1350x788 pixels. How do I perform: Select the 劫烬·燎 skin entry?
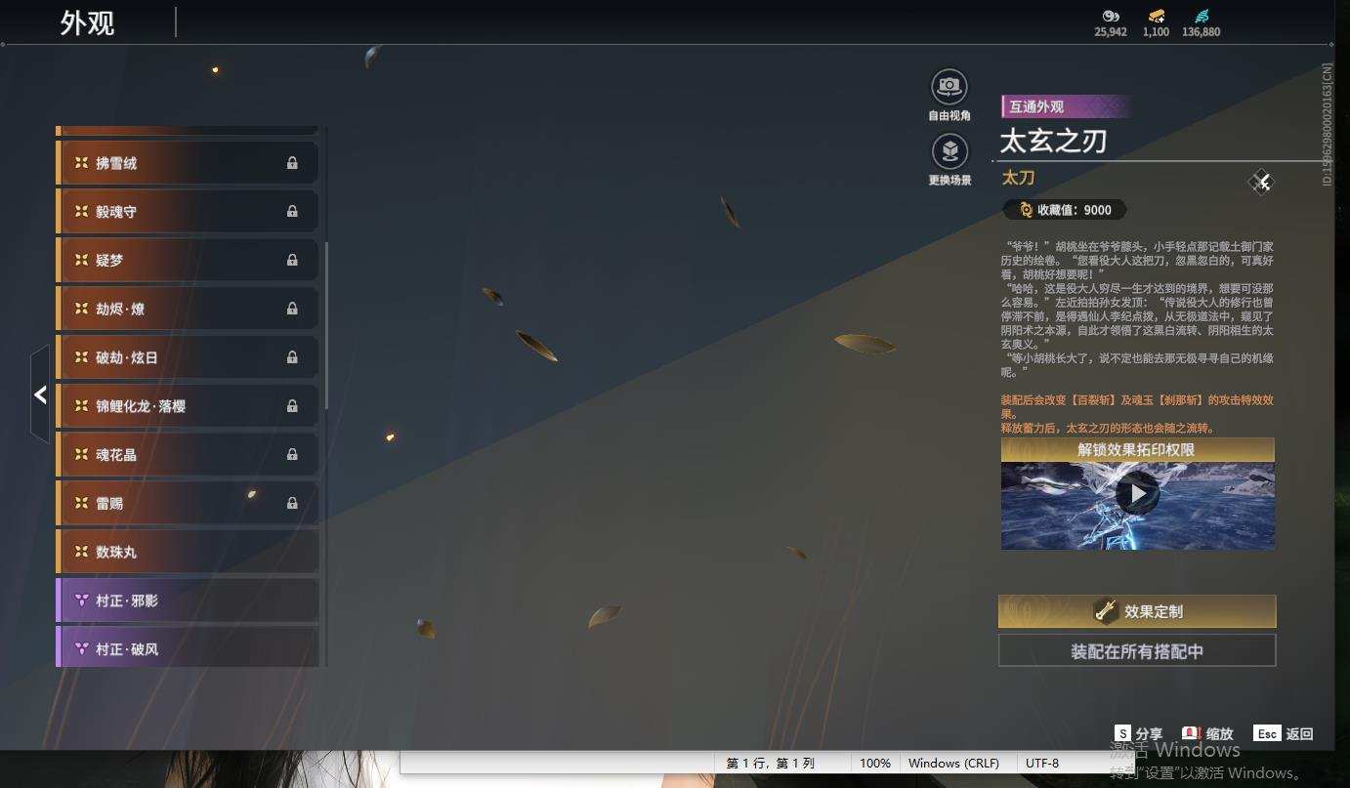tap(188, 309)
